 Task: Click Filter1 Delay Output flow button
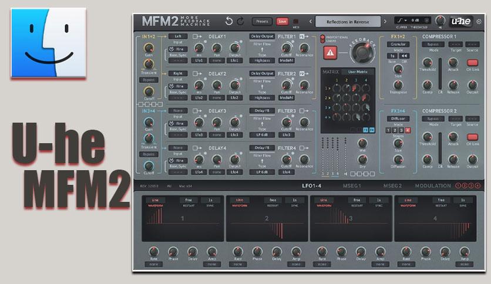(262, 36)
